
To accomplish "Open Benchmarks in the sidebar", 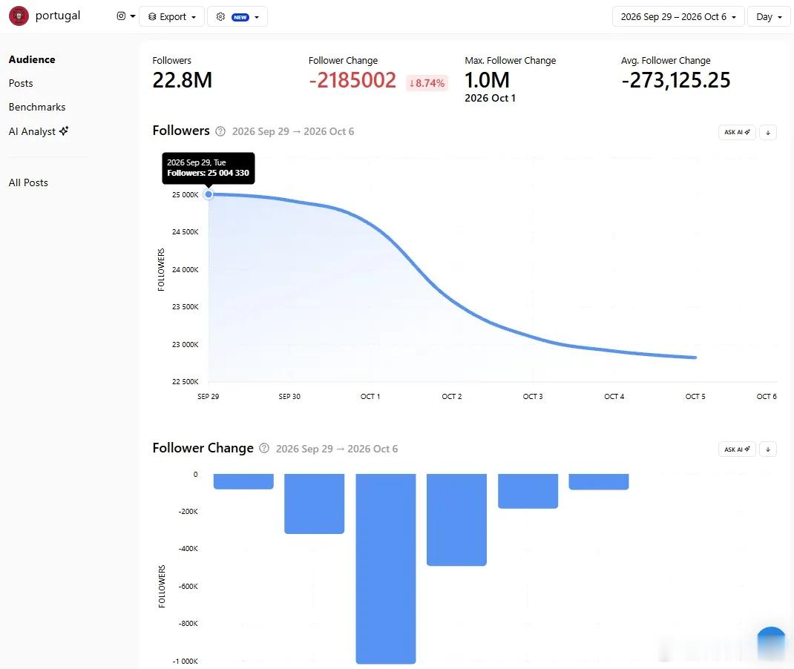I will click(x=37, y=107).
